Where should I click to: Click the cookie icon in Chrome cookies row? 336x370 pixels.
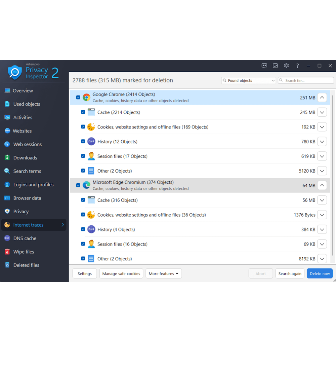91,127
